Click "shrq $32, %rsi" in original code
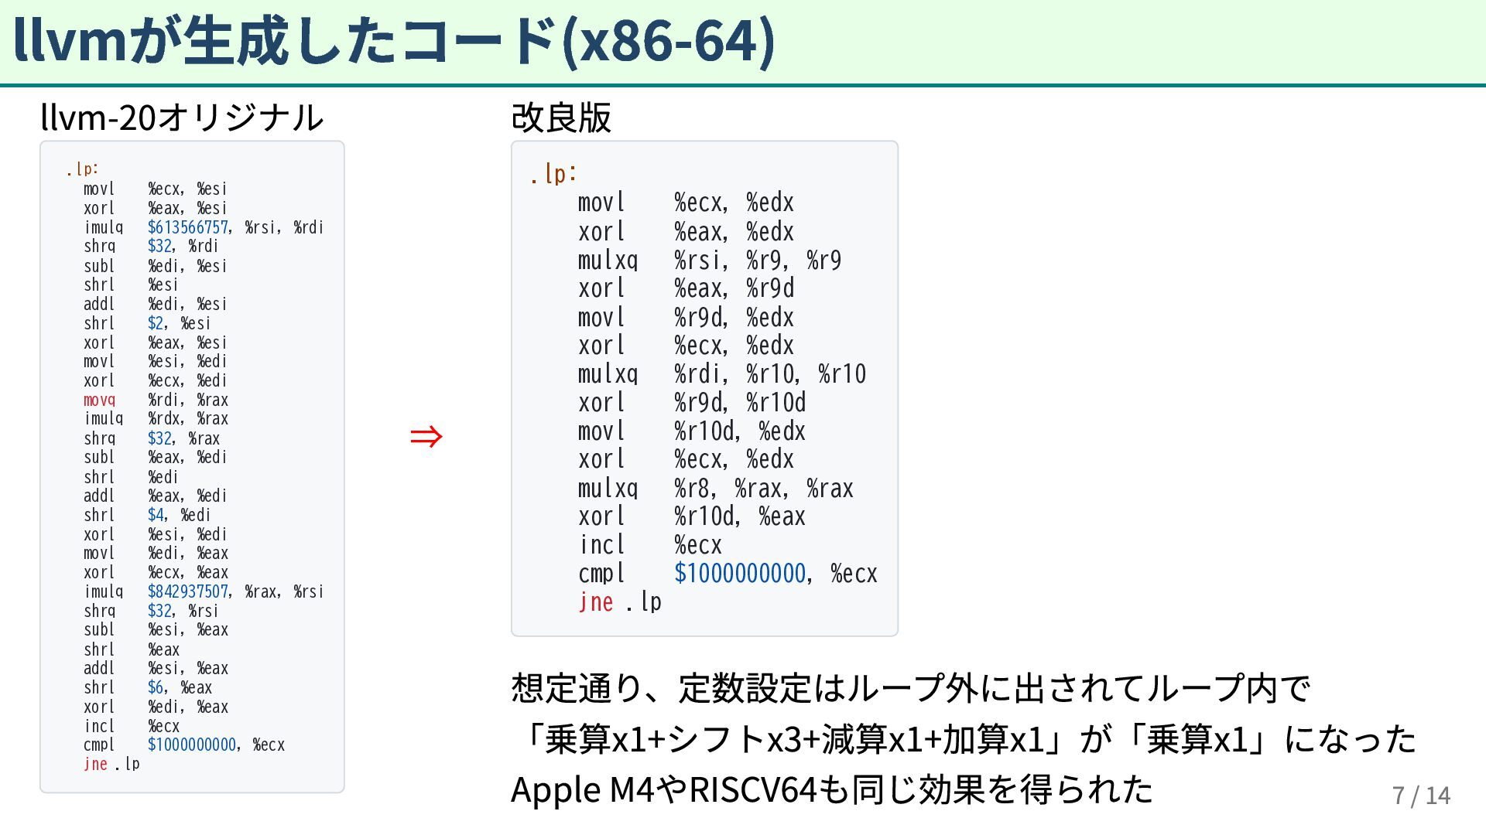Image resolution: width=1486 pixels, height=835 pixels. [151, 611]
